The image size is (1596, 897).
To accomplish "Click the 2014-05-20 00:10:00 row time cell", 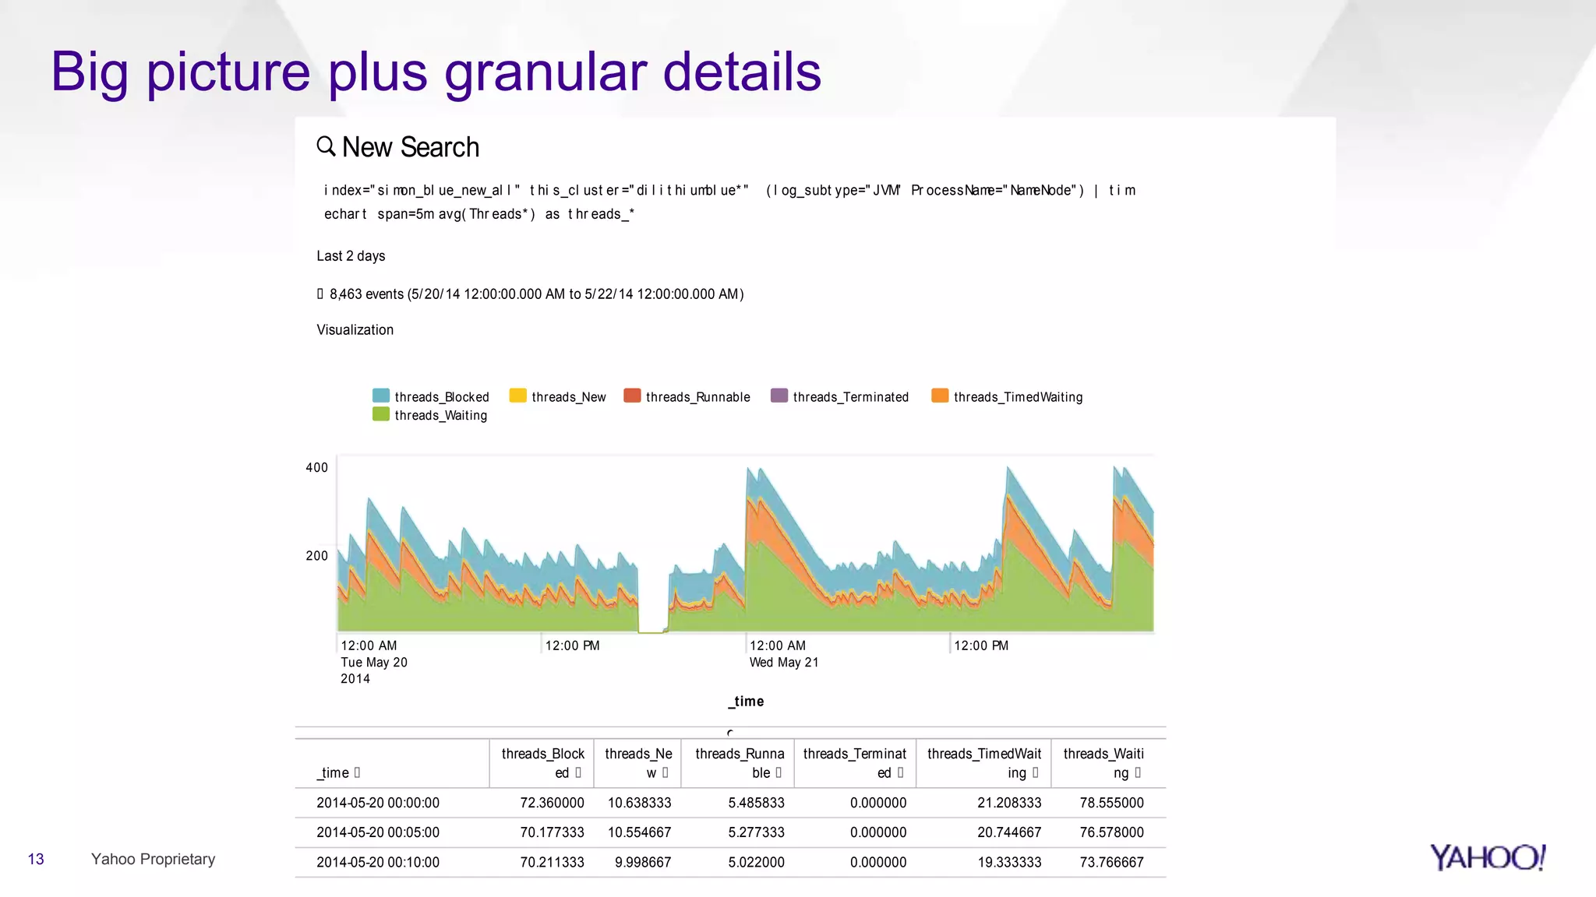I will (378, 862).
